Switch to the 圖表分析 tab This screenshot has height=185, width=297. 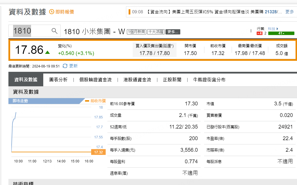[58, 80]
